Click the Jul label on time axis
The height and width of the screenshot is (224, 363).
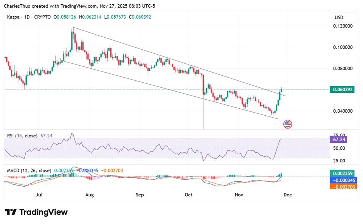point(39,194)
